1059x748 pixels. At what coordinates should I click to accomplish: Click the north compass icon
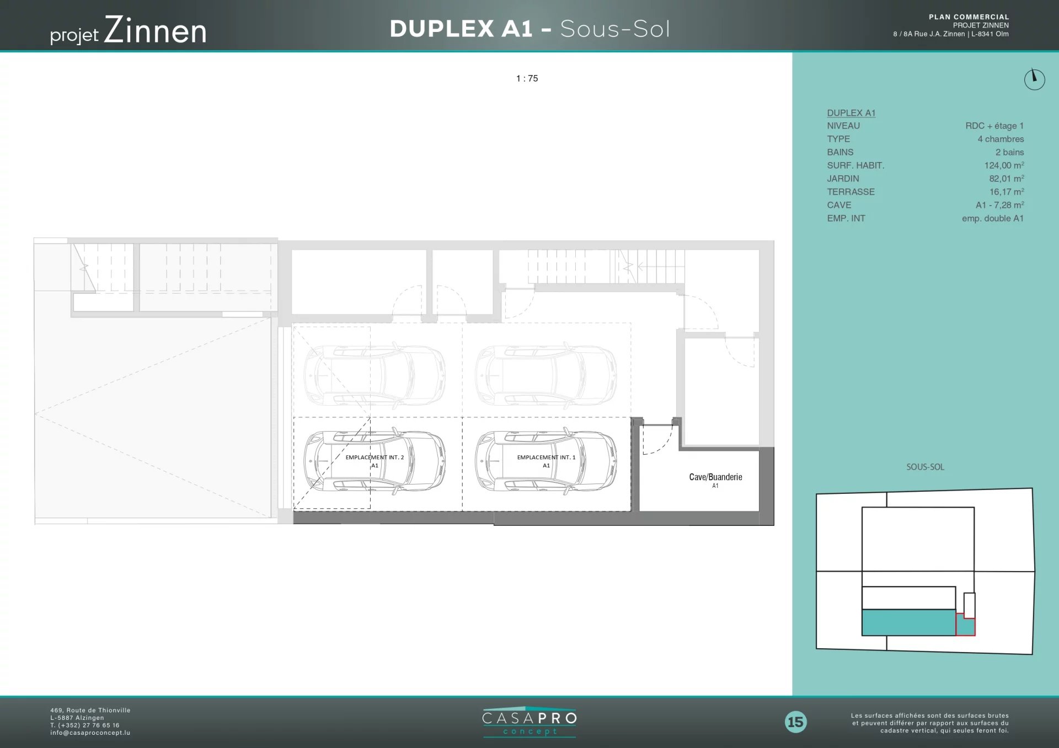[1034, 79]
